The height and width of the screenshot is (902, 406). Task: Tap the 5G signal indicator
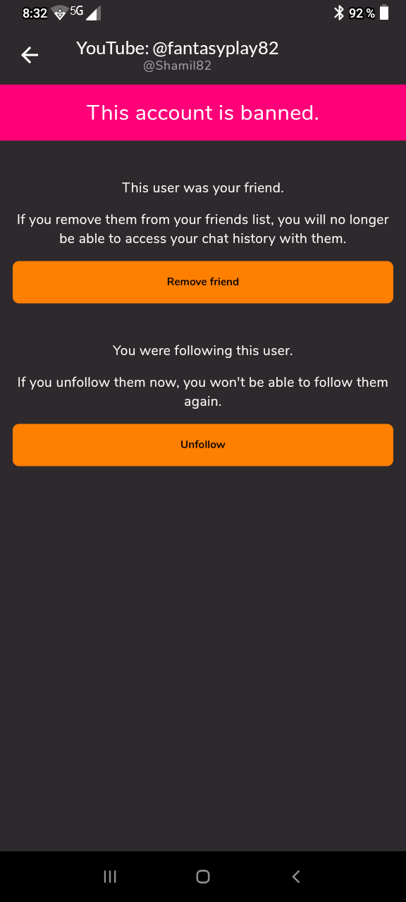click(x=77, y=11)
